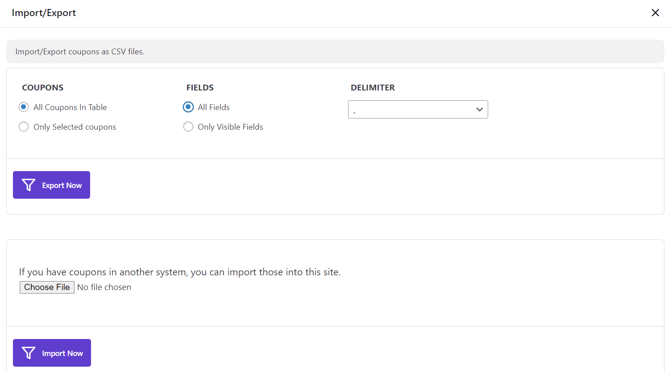Click the chevron arrow of the delimiter select
The height and width of the screenshot is (372, 672).
tap(479, 110)
